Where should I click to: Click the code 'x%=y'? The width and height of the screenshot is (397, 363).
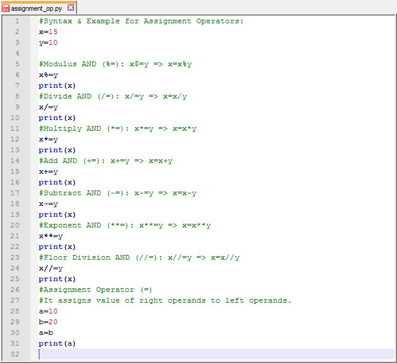[x=48, y=75]
